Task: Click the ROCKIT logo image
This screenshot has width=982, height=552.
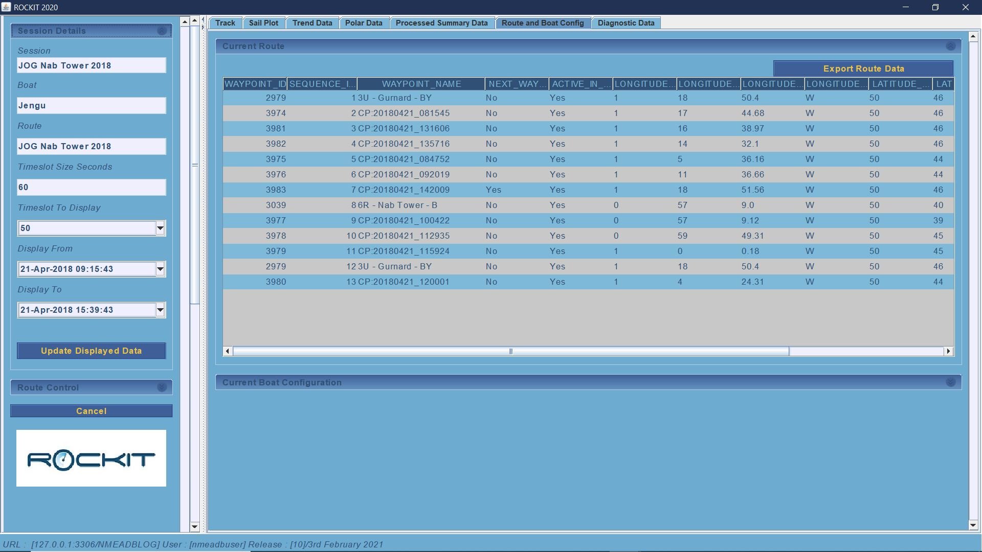Action: pos(91,458)
